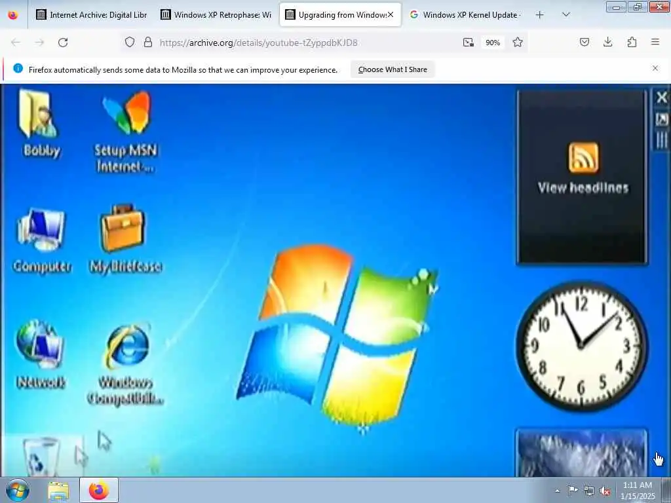Screen dimensions: 671x503
Task: Click the site security padlock icon
Action: (x=148, y=42)
